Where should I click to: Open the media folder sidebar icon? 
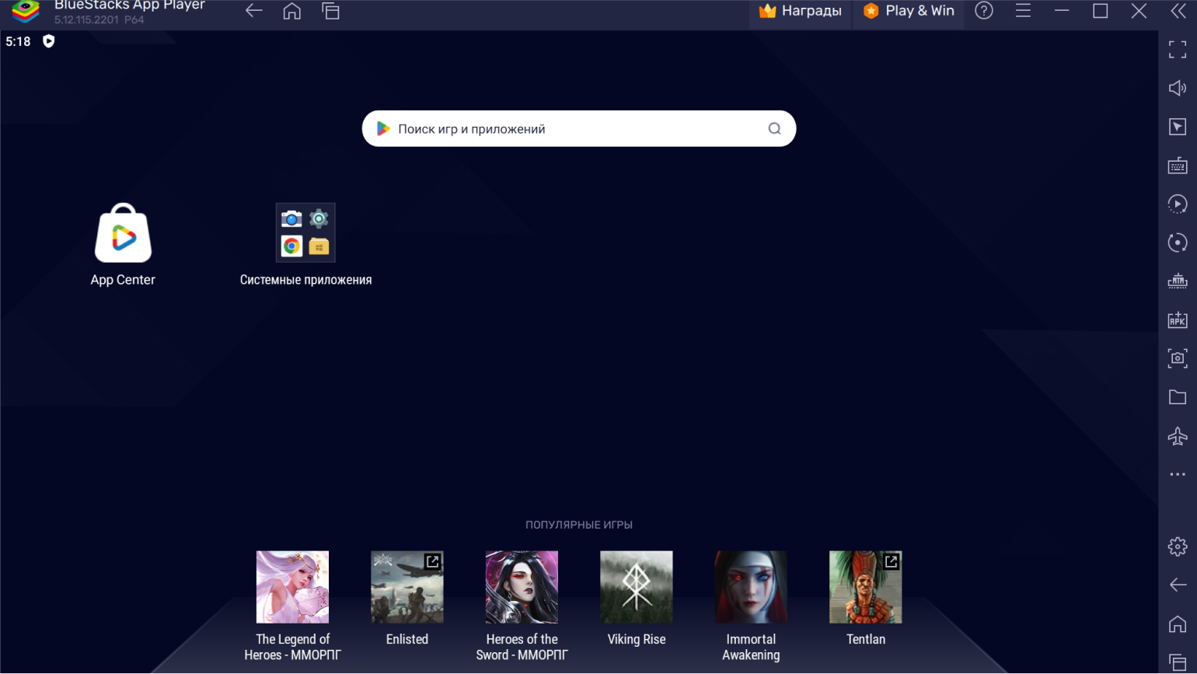coord(1177,397)
